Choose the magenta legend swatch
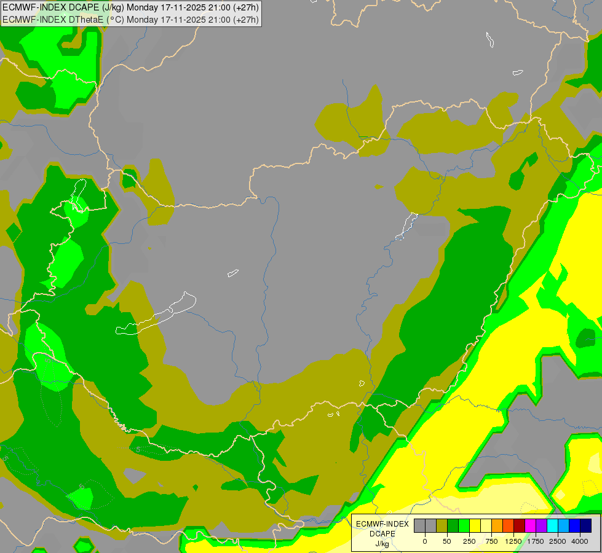This screenshot has width=602, height=553. (530, 526)
